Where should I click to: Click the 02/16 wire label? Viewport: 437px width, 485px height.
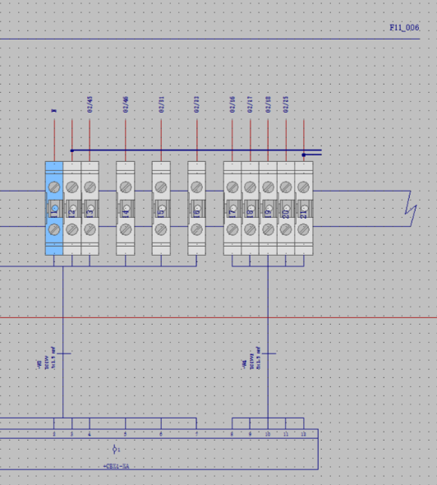point(232,104)
